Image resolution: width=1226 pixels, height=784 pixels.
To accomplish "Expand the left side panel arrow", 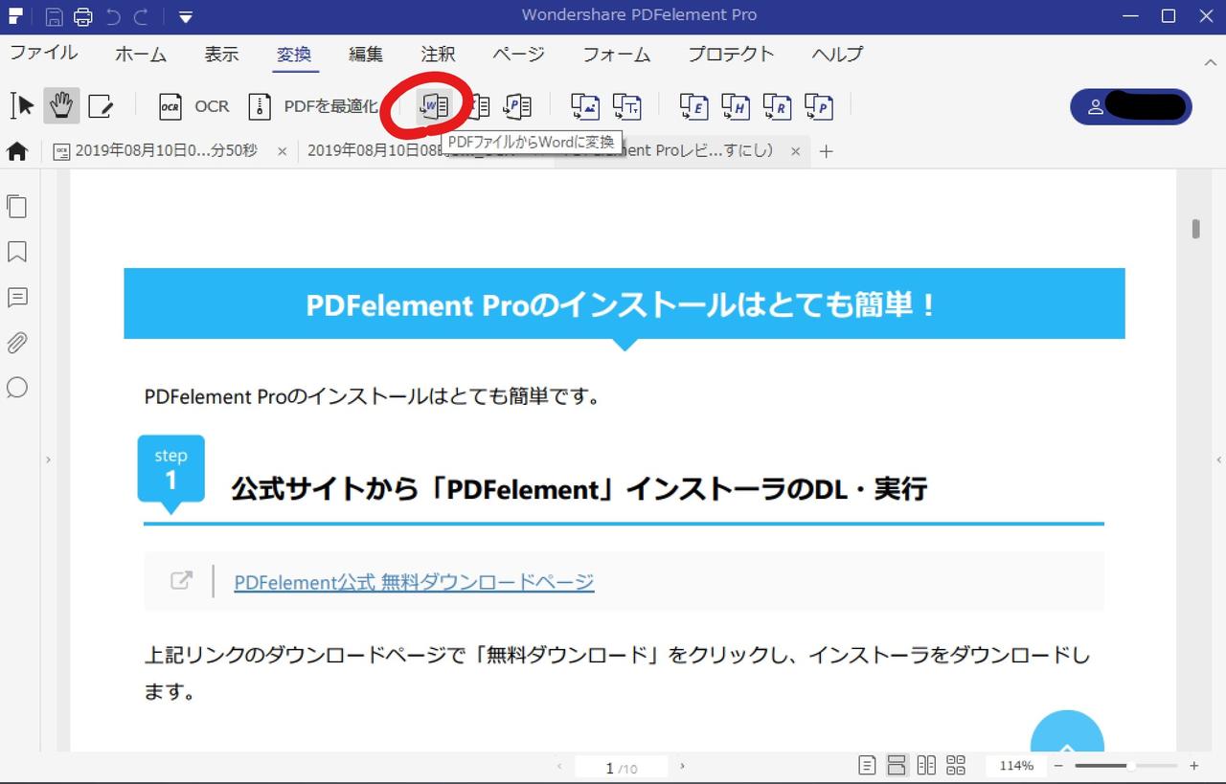I will (x=48, y=460).
